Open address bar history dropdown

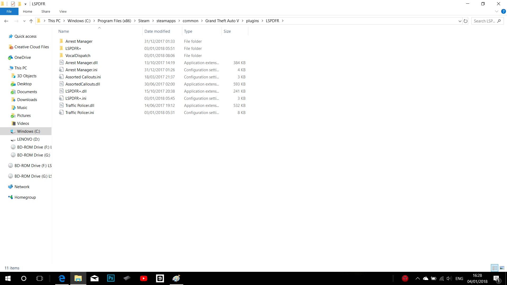tap(460, 21)
